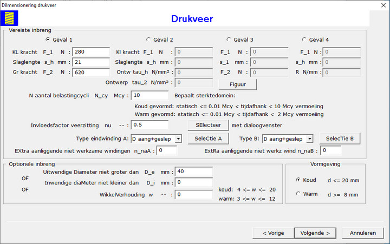Choose Koud forming option

[298, 180]
